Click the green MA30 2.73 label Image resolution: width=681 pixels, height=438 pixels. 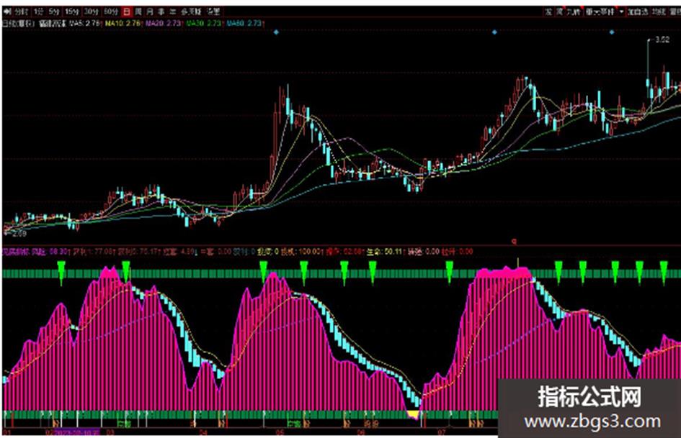pyautogui.click(x=204, y=23)
